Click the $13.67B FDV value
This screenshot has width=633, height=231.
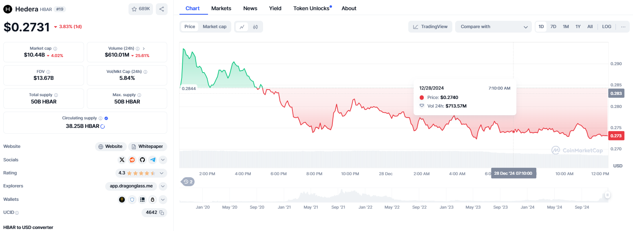click(x=44, y=78)
